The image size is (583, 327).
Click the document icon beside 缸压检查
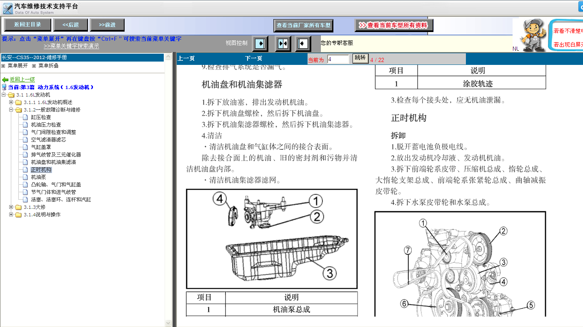click(x=25, y=117)
